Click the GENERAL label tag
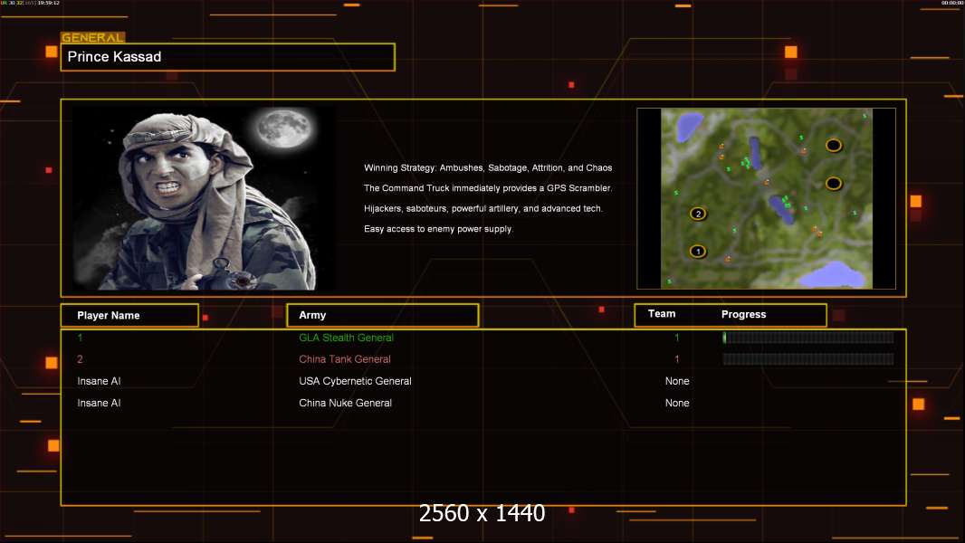 [93, 37]
